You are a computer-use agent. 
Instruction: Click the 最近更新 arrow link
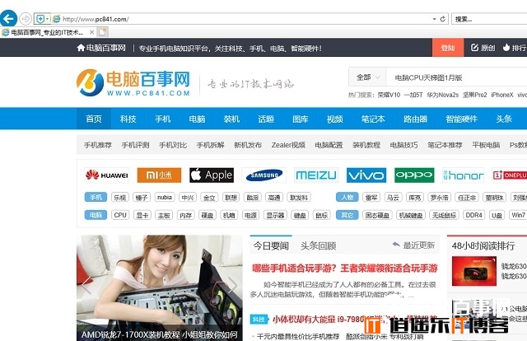(x=413, y=245)
